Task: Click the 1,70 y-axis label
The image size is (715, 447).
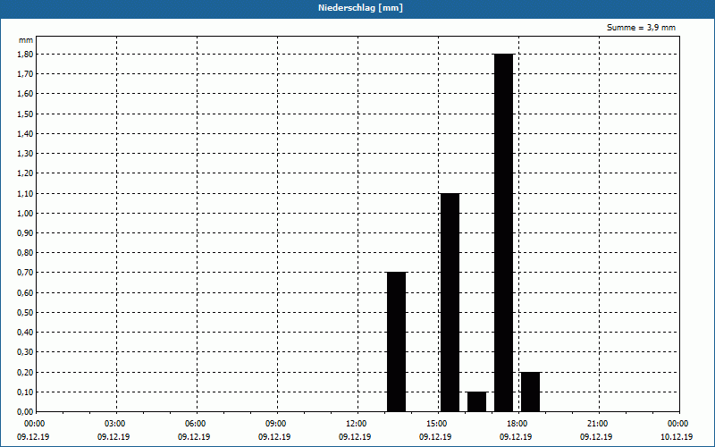Action: pos(25,74)
